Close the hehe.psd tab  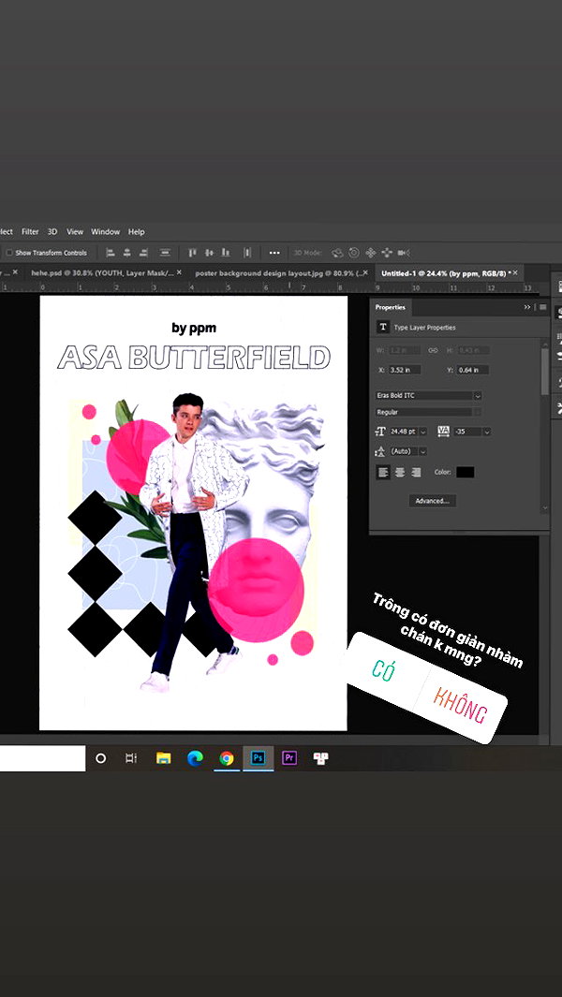[179, 272]
